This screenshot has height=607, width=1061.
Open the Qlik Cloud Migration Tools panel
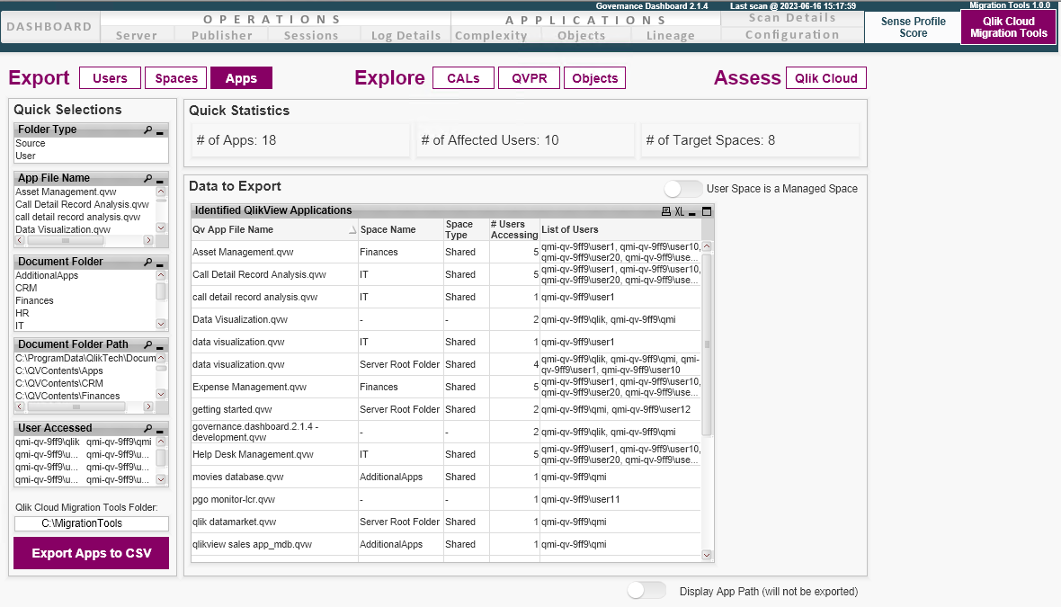pos(1007,26)
